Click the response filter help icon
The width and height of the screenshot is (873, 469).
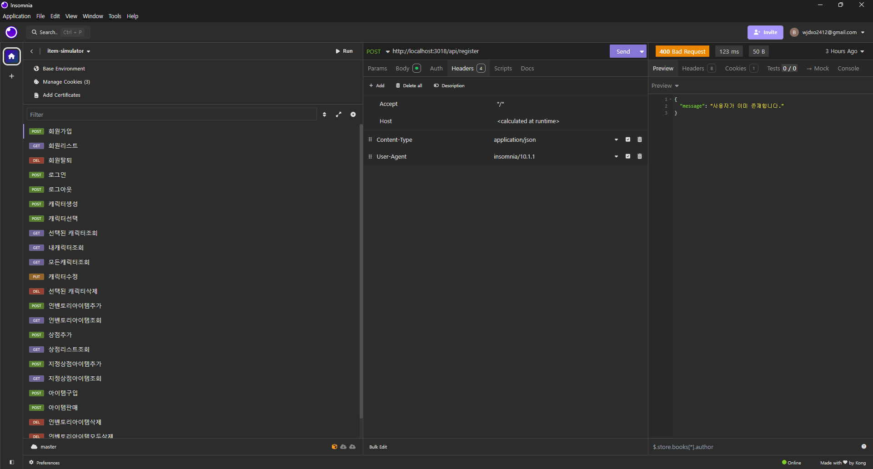[x=864, y=447]
